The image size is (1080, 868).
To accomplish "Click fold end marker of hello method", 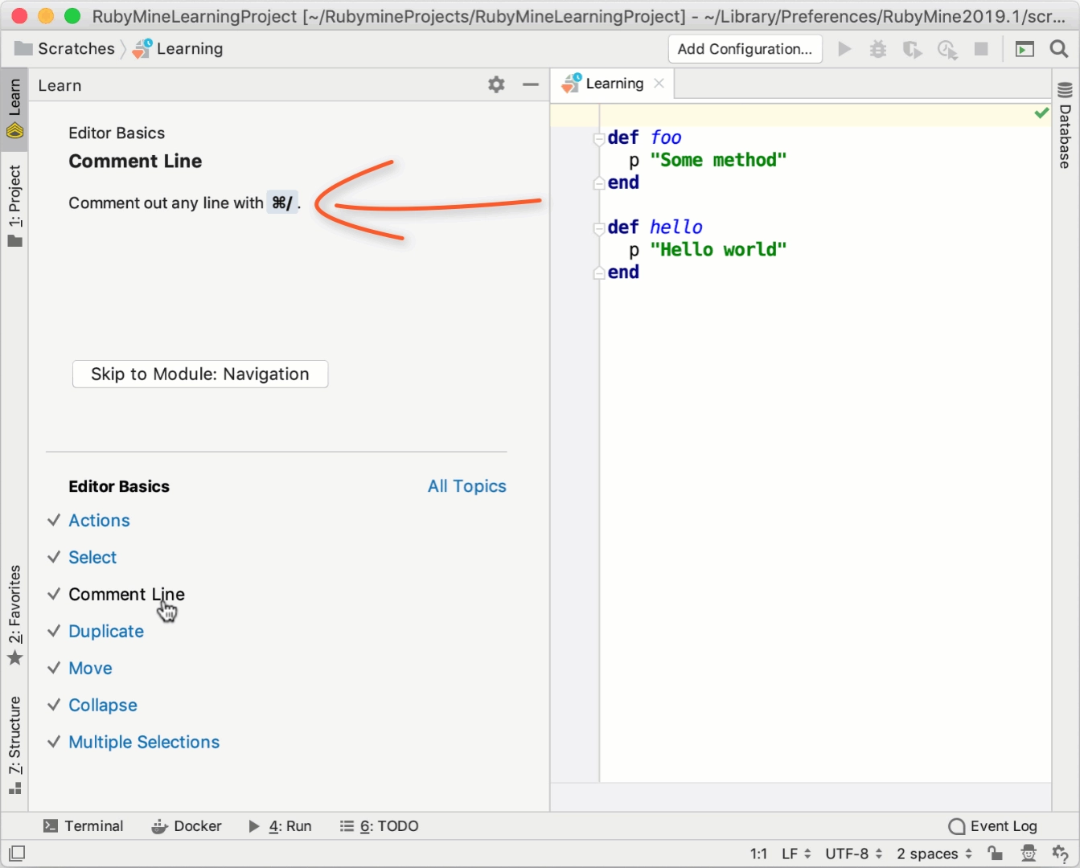I will pyautogui.click(x=599, y=273).
